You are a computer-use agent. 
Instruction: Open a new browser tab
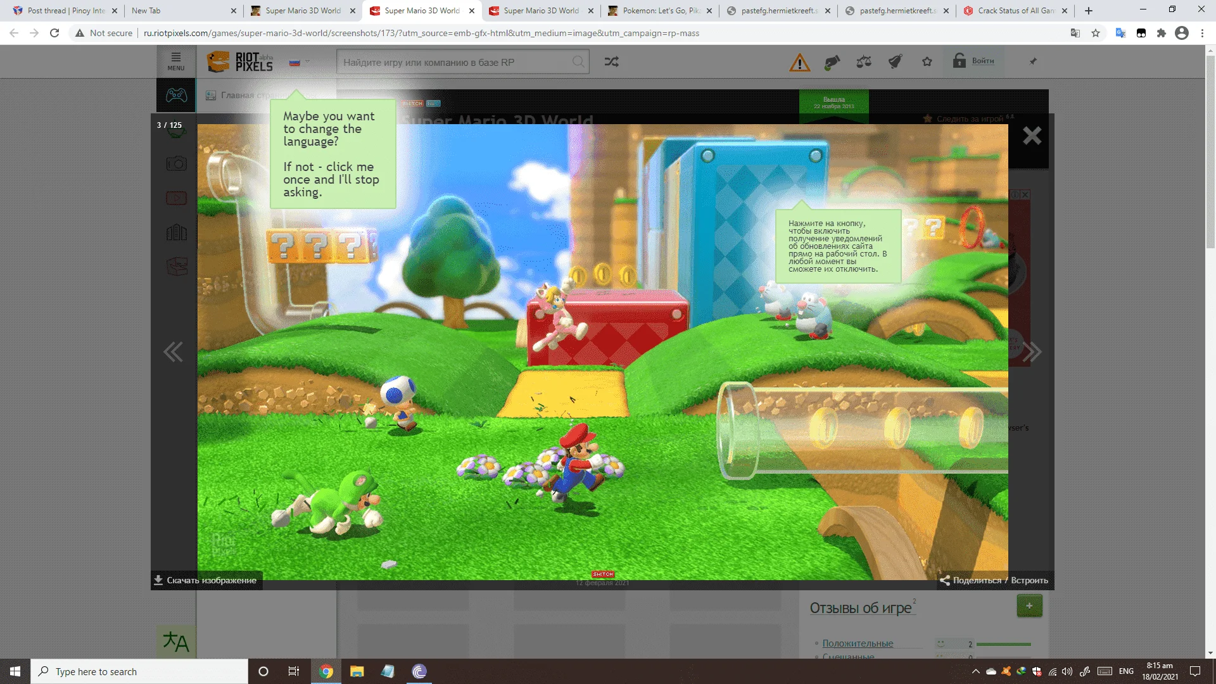[x=1089, y=11]
